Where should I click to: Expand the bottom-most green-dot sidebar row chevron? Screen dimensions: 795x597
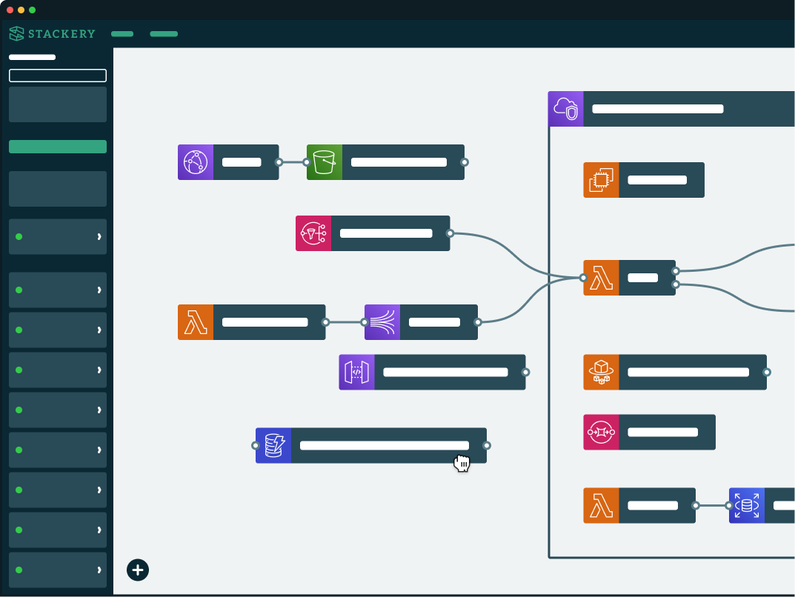[x=99, y=570]
